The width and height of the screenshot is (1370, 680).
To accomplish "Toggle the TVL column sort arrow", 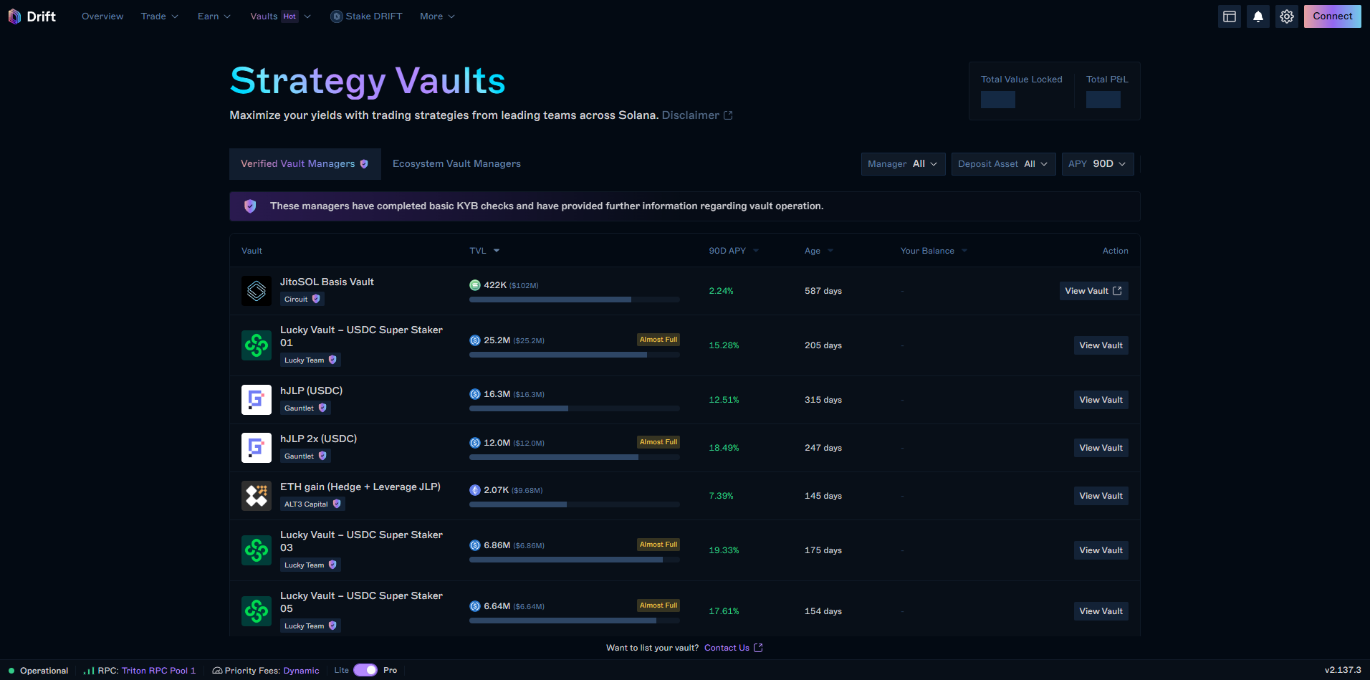I will pos(497,250).
